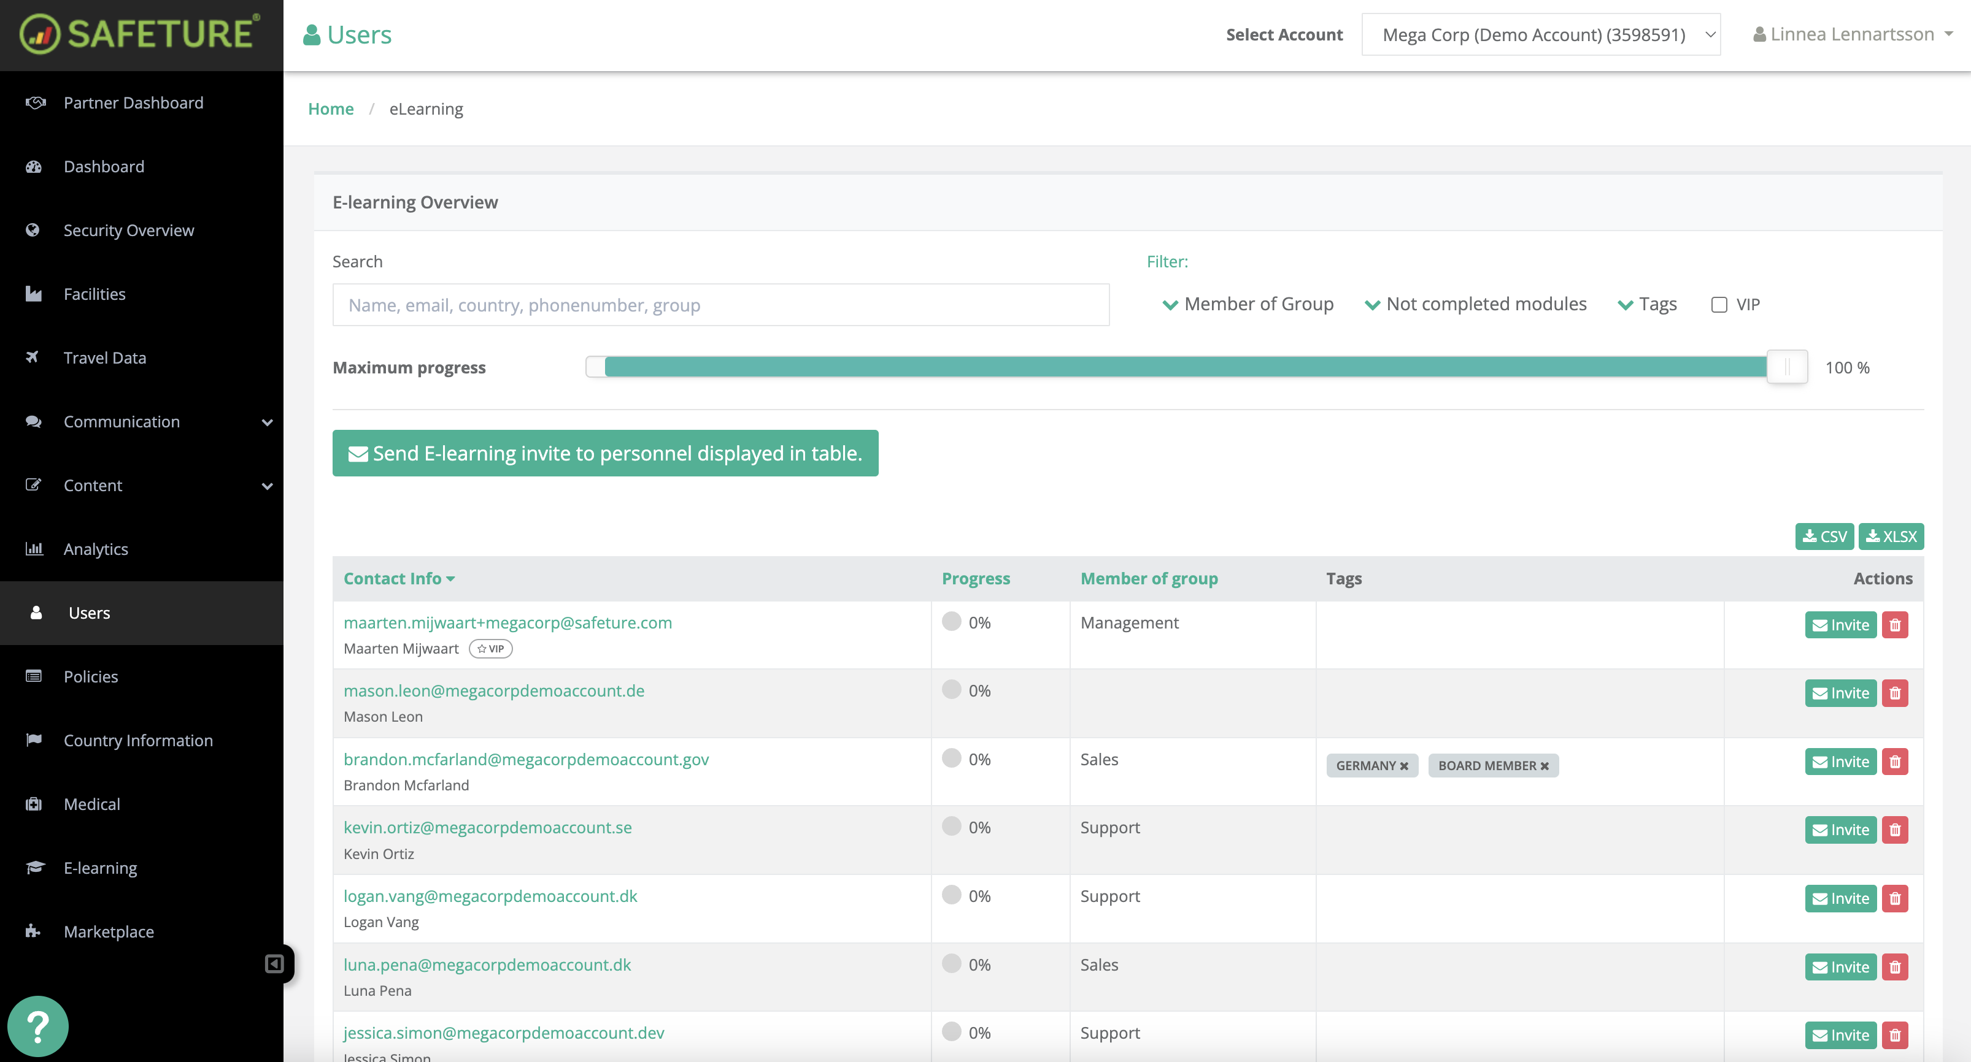Open the Select Account dropdown
Viewport: 1971px width, 1062px height.
click(1540, 34)
